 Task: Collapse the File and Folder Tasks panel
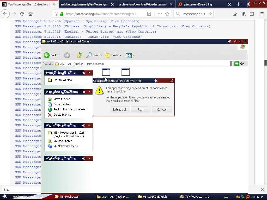click(89, 92)
